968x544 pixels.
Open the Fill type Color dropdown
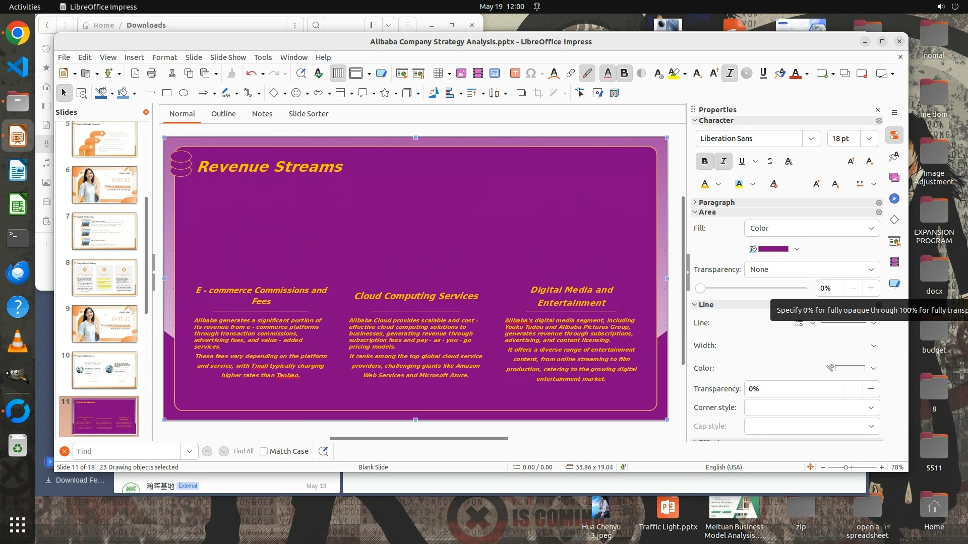tap(811, 228)
